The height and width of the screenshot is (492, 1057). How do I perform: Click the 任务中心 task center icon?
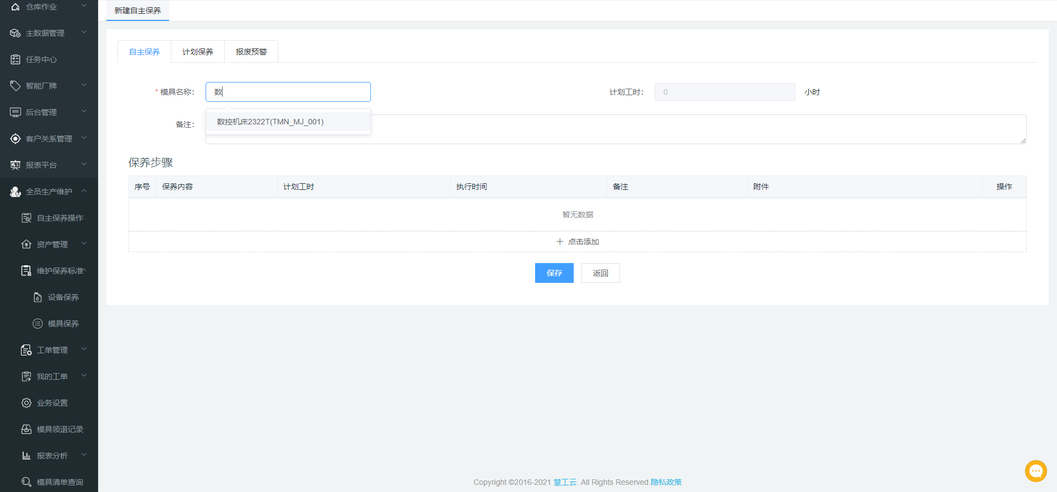point(15,59)
